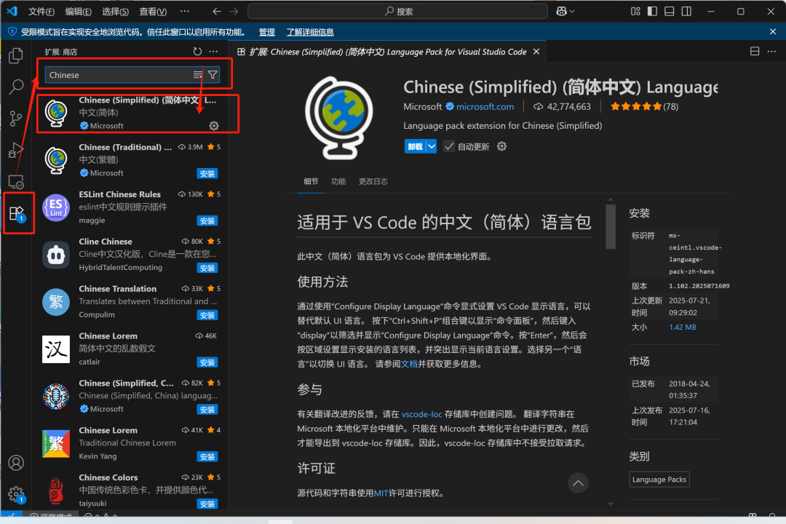786x524 pixels.
Task: Open extension search filter options
Action: pyautogui.click(x=213, y=75)
